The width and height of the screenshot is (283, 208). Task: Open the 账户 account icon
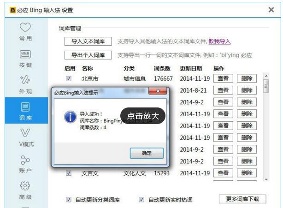25,160
